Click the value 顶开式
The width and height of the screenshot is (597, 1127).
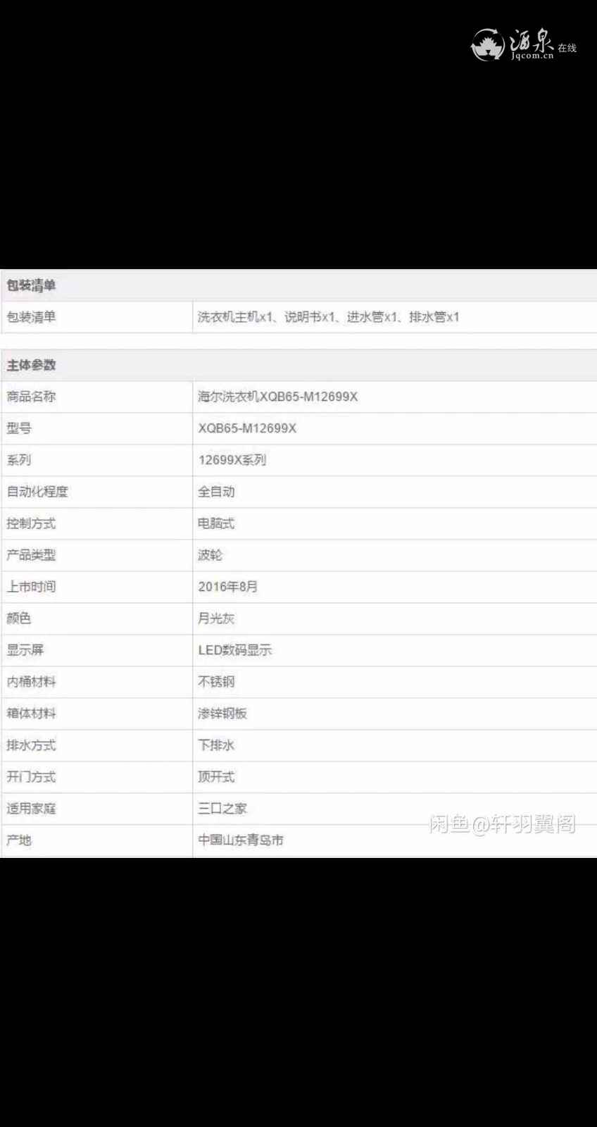click(x=216, y=777)
